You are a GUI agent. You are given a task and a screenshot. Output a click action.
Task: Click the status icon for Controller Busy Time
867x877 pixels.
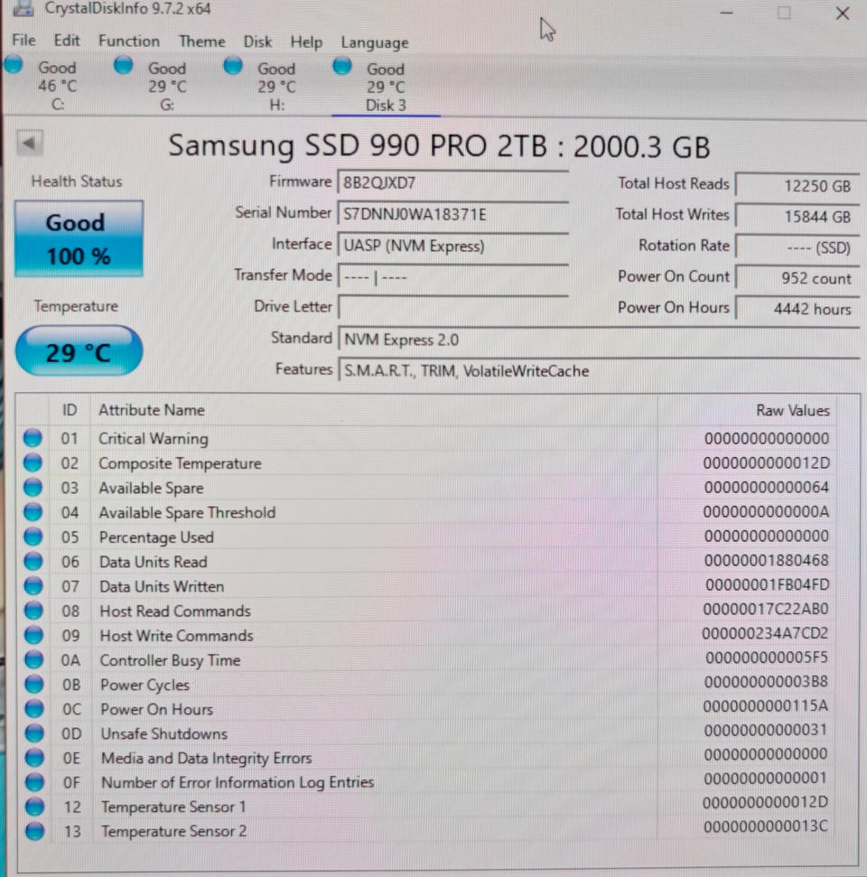coord(34,659)
